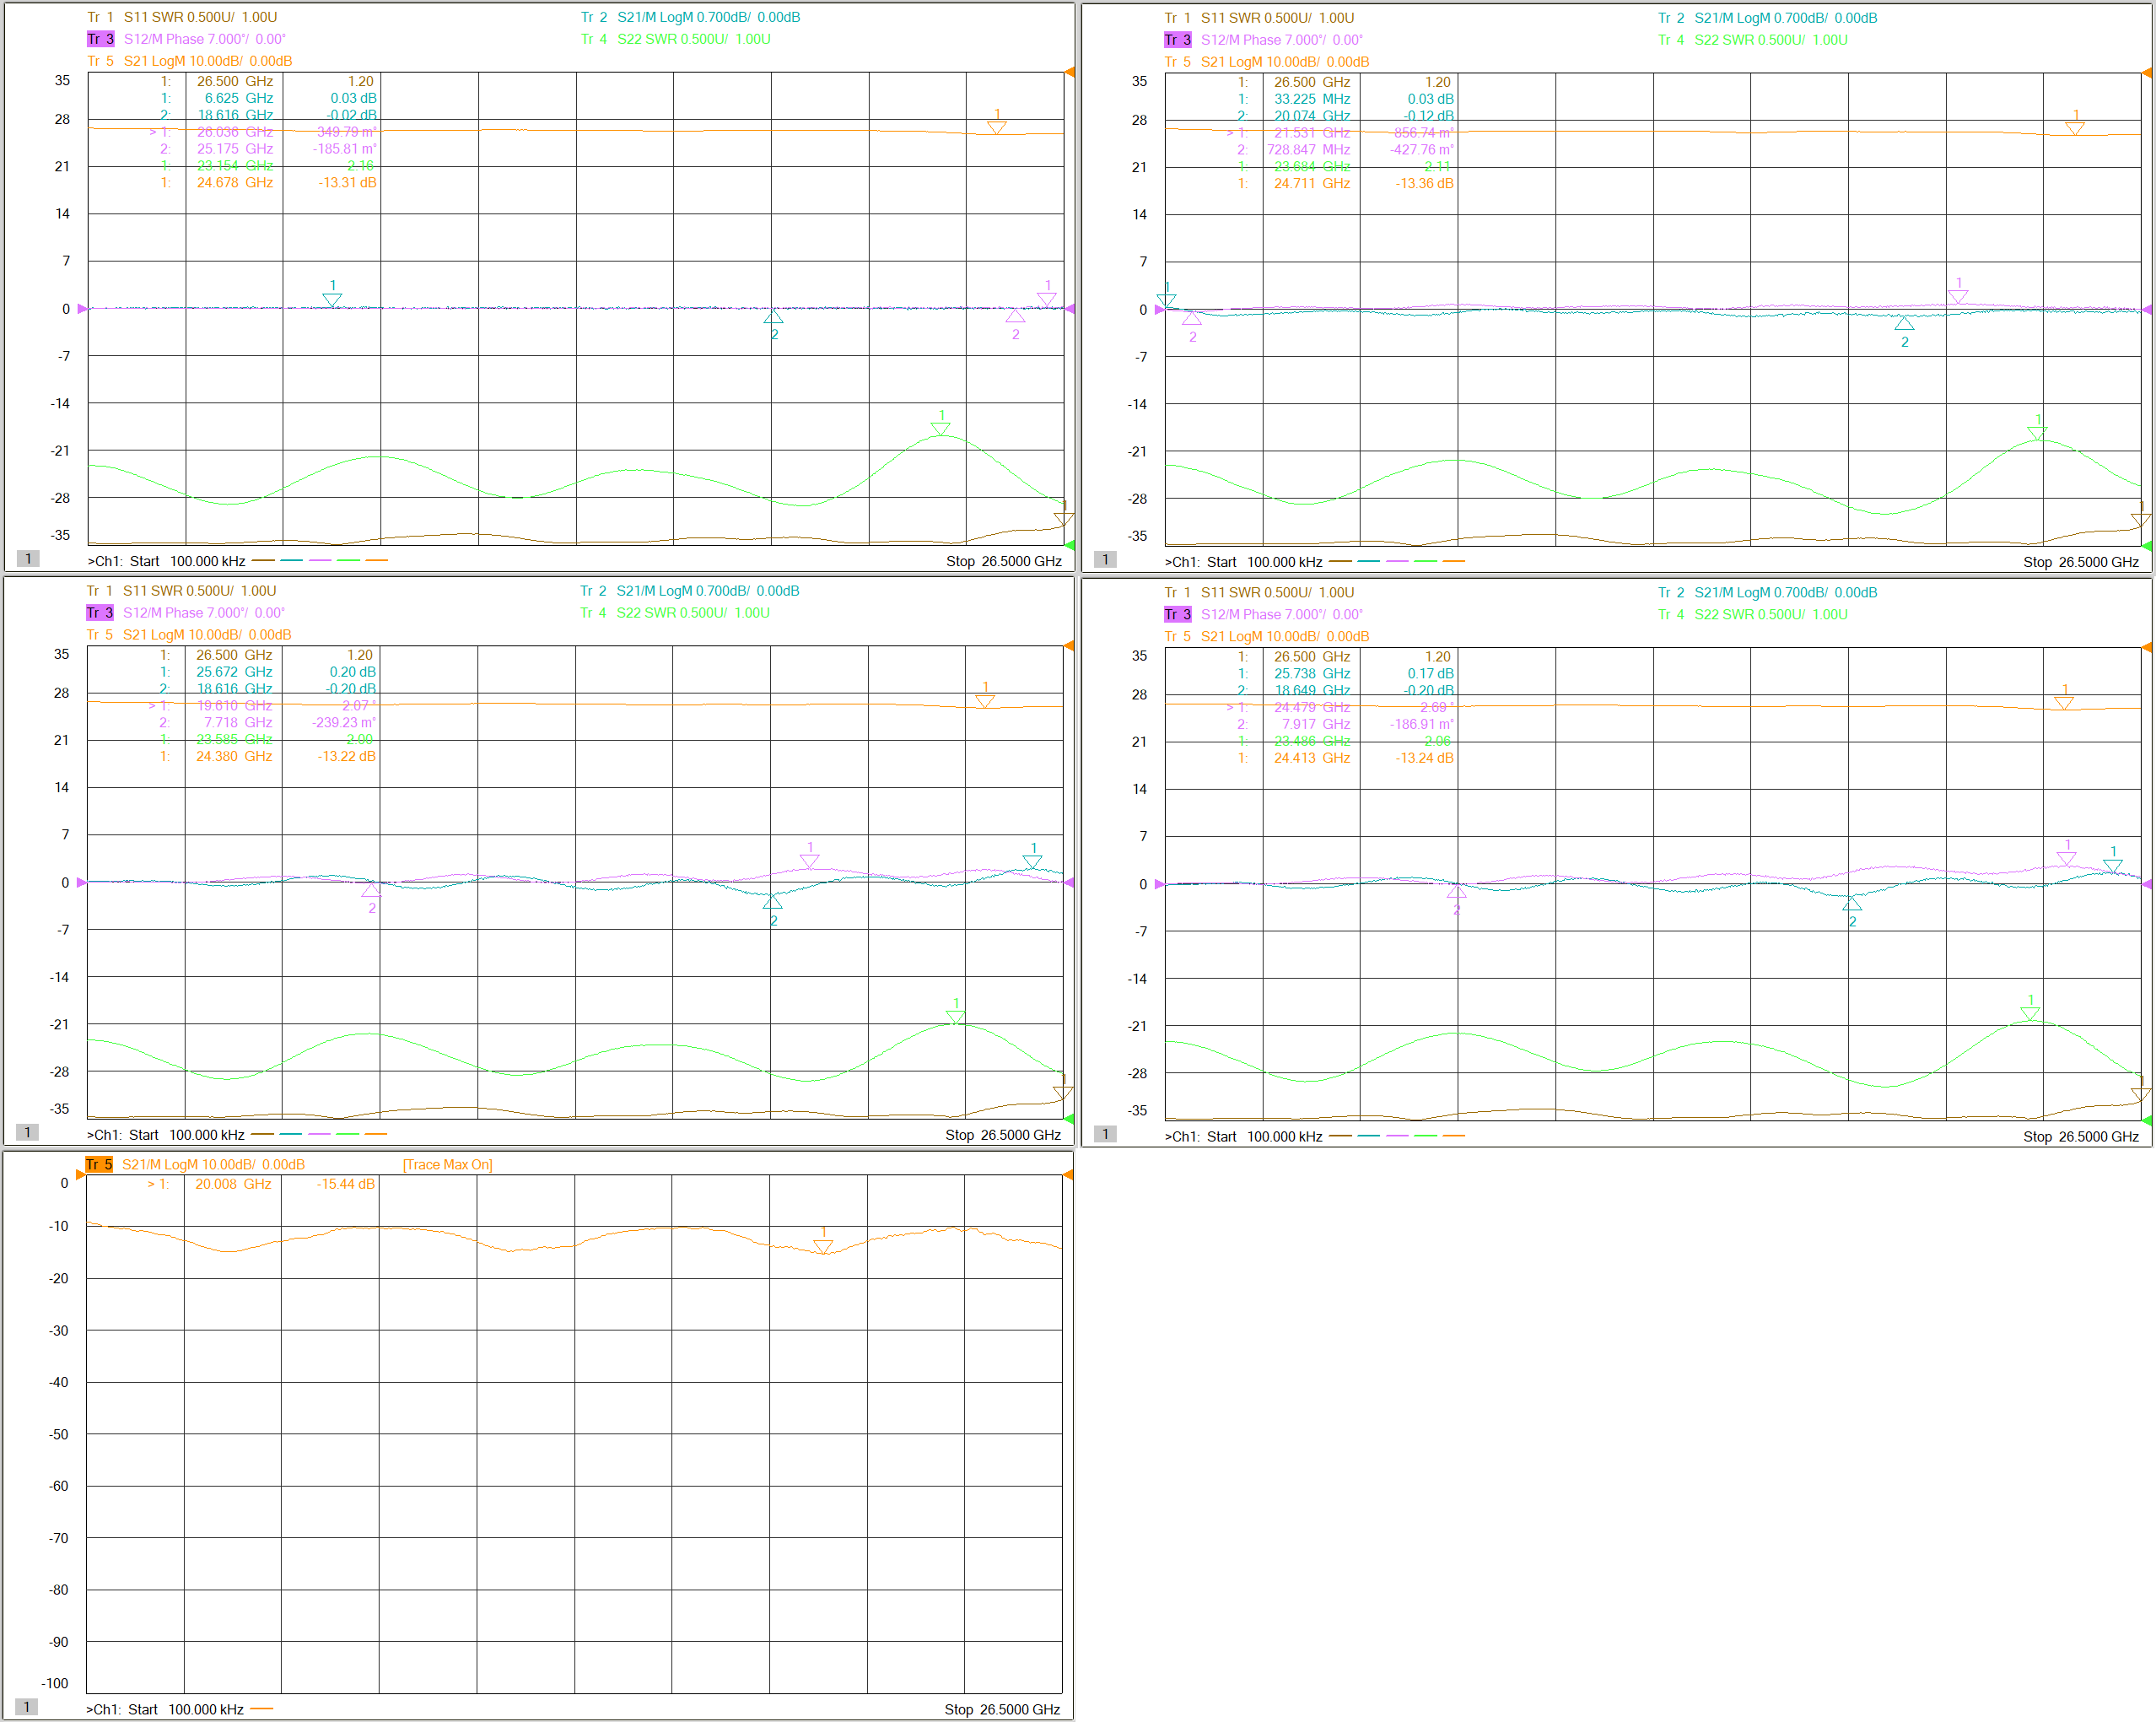Select highlighted Tr 5 label in bottom window
This screenshot has width=2156, height=1722.
pyautogui.click(x=99, y=1164)
